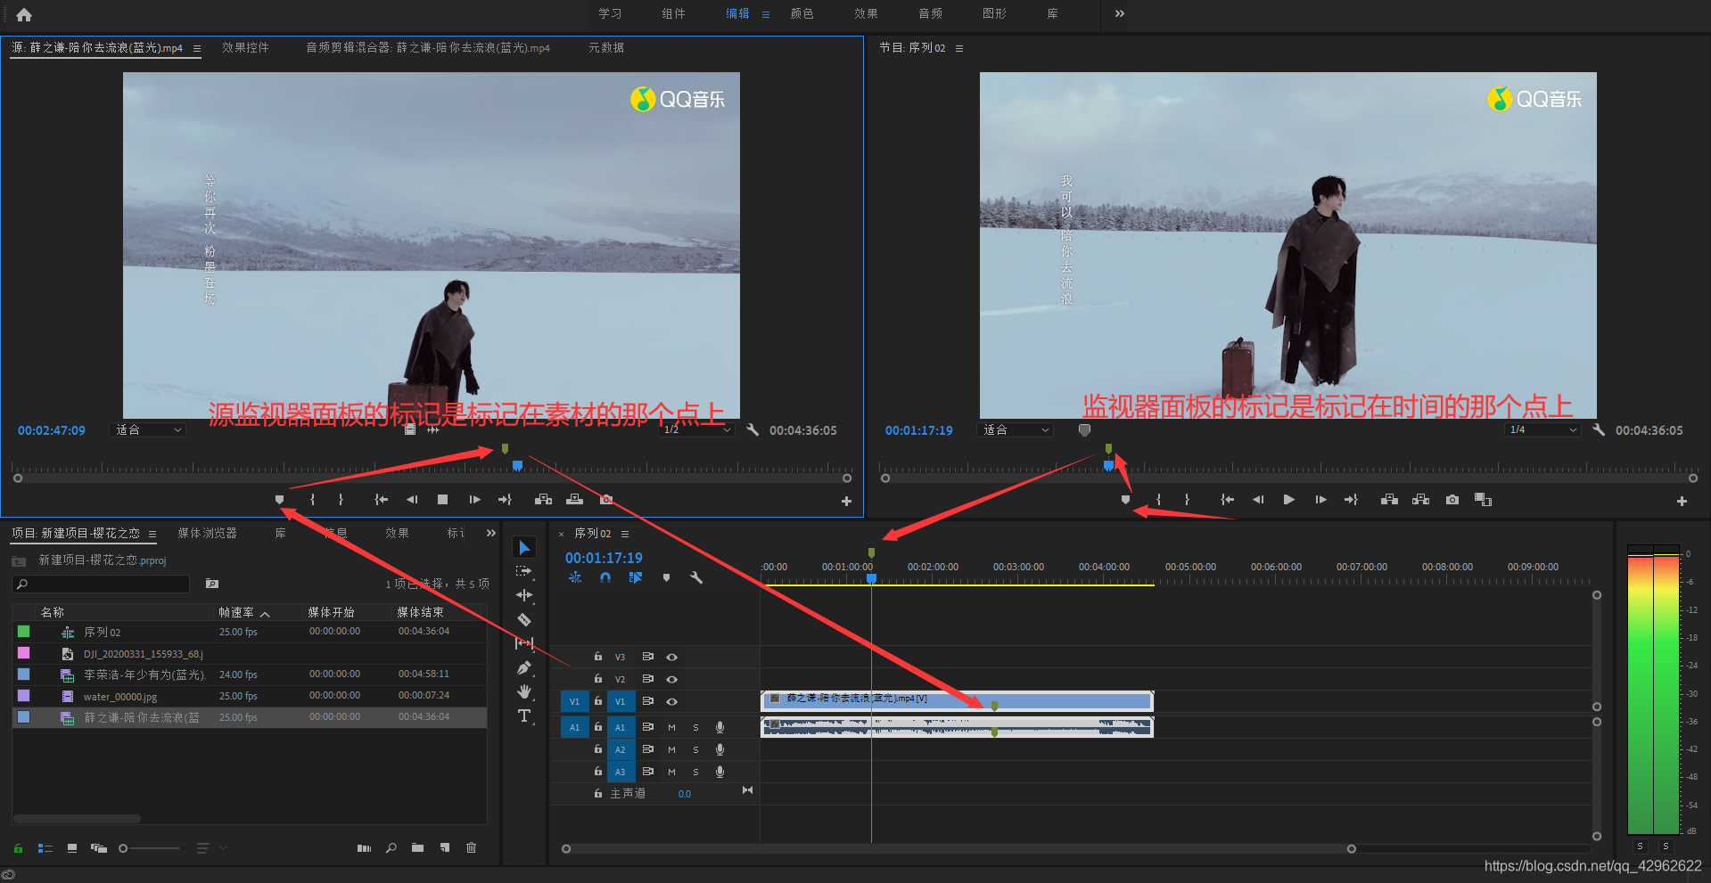The width and height of the screenshot is (1711, 883).
Task: Select the Type text tool
Action: pos(524,715)
